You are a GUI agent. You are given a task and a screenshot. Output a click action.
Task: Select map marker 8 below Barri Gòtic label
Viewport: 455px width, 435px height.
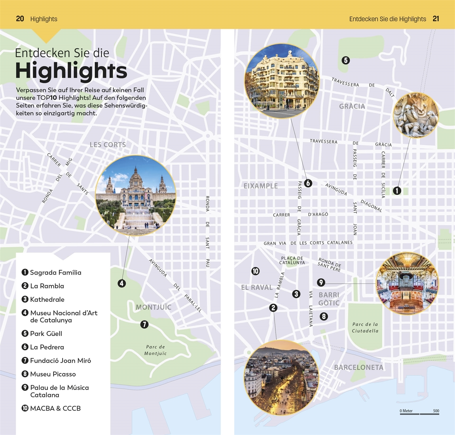pyautogui.click(x=324, y=316)
